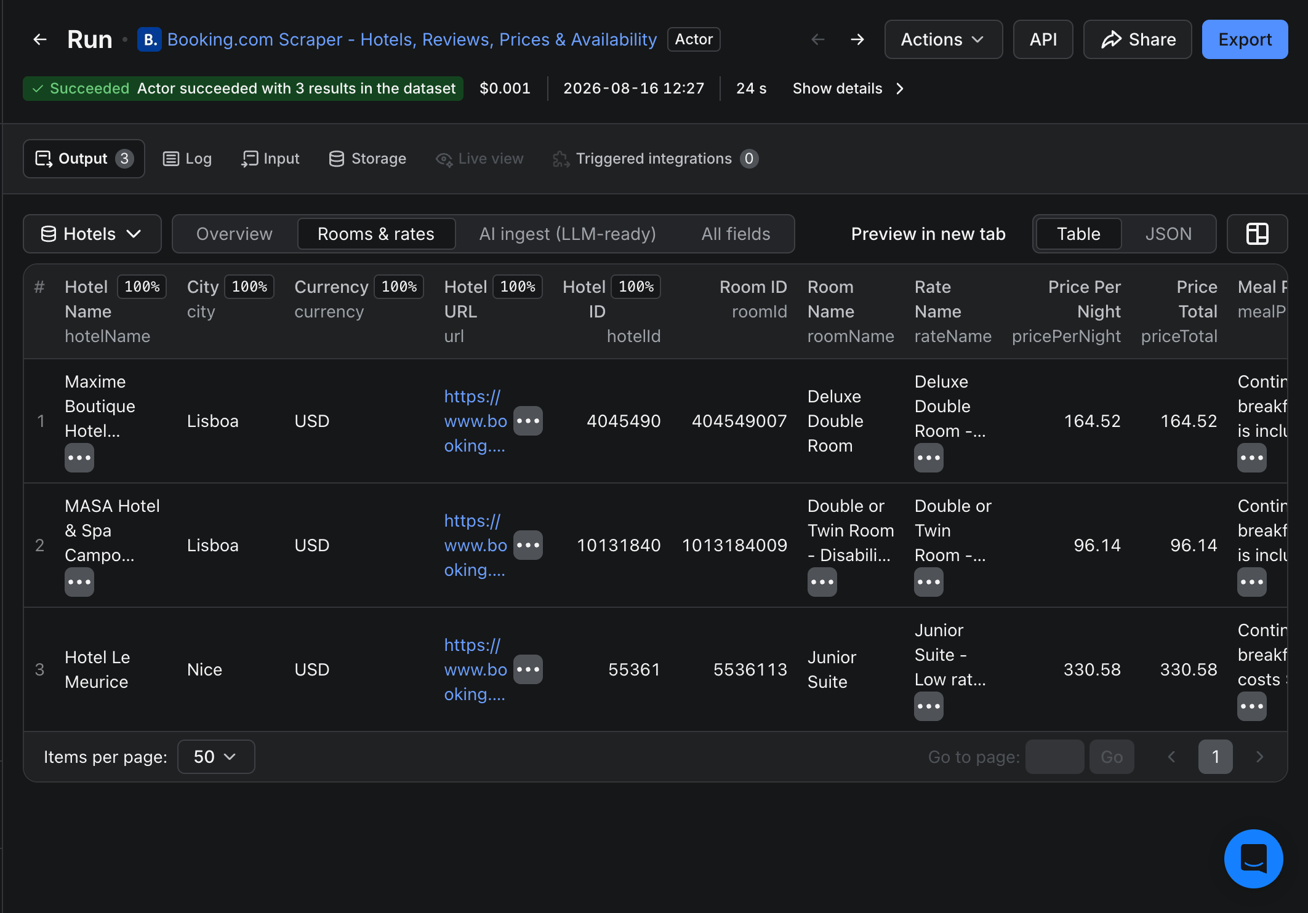Expand meal plan ellipsis in row 2
1308x913 pixels.
(x=1252, y=582)
